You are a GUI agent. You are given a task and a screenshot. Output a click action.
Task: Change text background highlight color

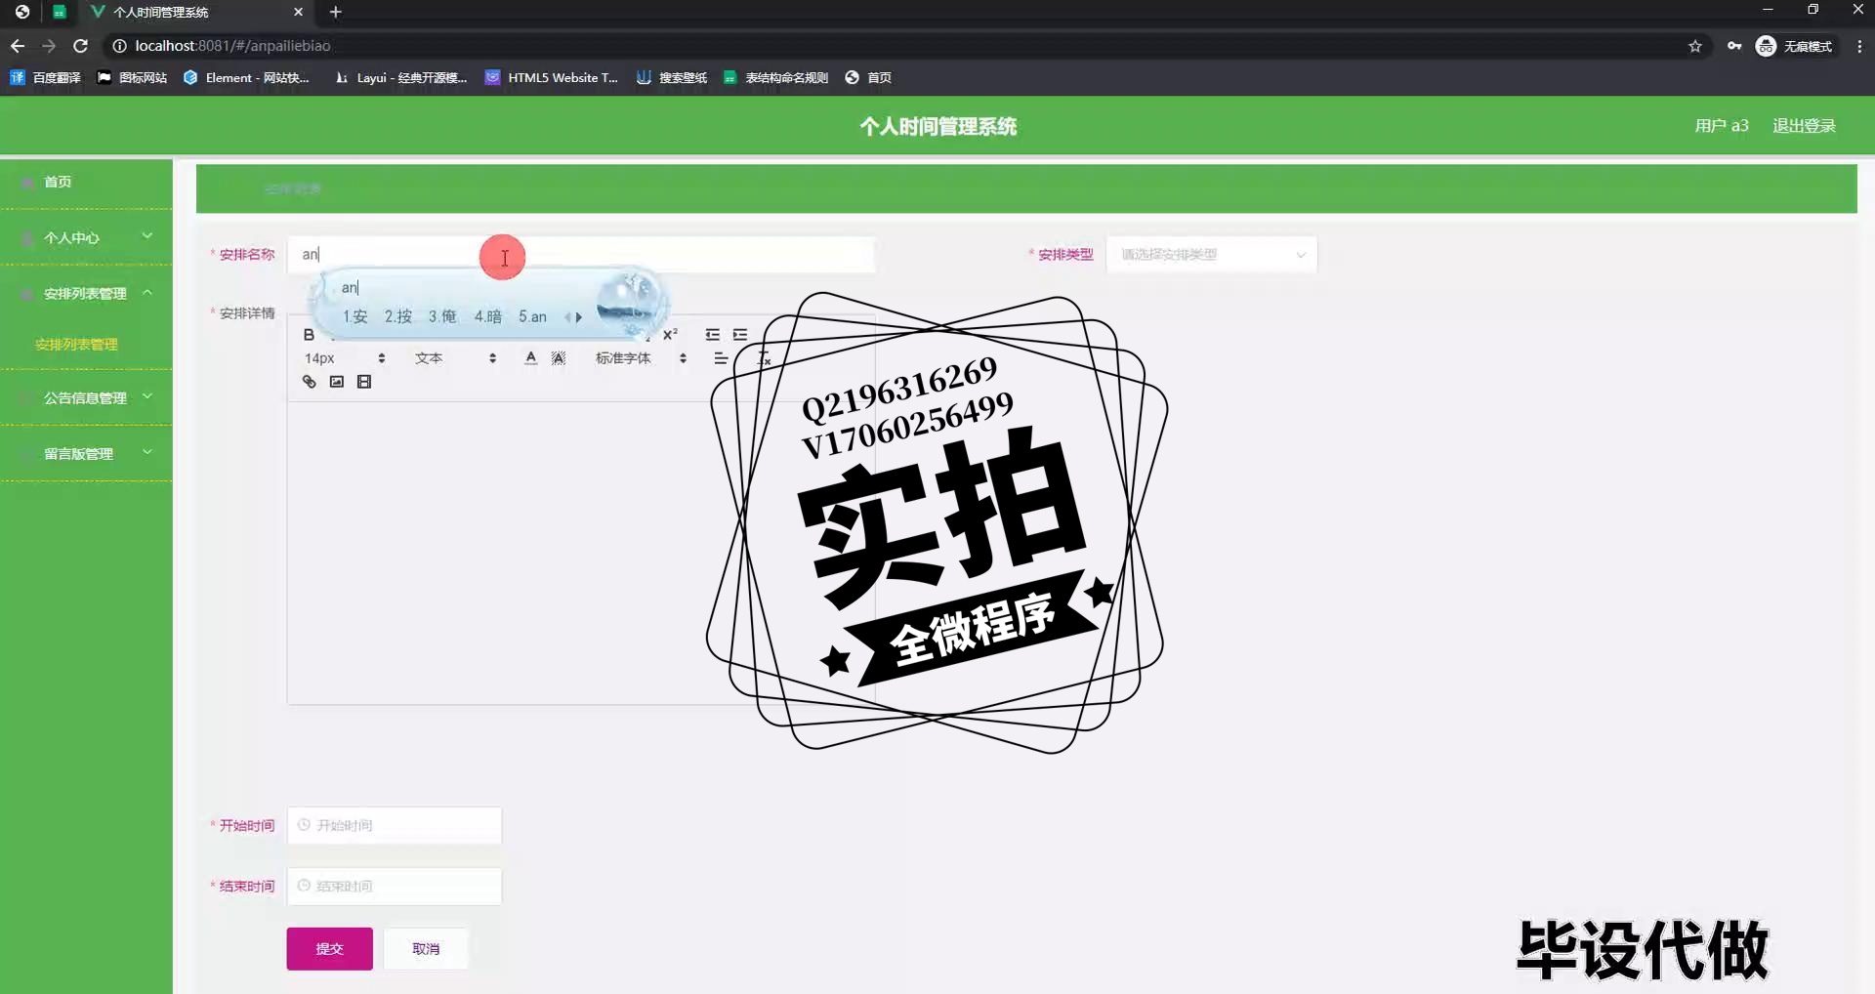point(559,358)
